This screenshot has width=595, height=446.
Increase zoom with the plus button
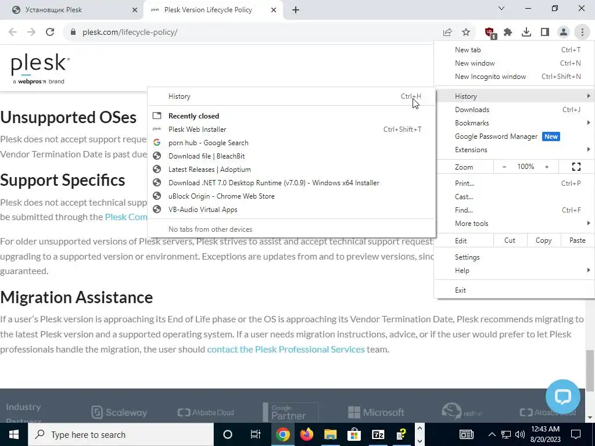pos(547,167)
